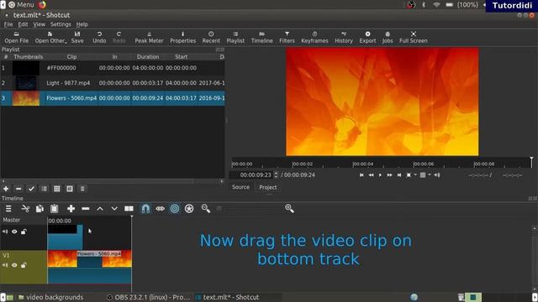Viewport: 538px width, 302px height.
Task: Click the Duration column header
Action: pyautogui.click(x=148, y=57)
